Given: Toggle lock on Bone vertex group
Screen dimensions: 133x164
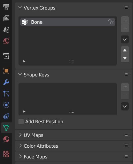Looking at the screenshot, I should [x=111, y=22].
